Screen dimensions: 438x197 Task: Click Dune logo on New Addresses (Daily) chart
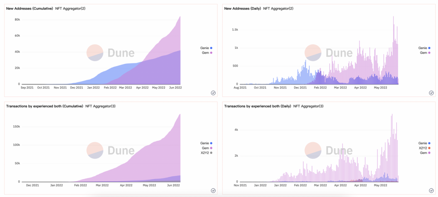click(x=329, y=53)
